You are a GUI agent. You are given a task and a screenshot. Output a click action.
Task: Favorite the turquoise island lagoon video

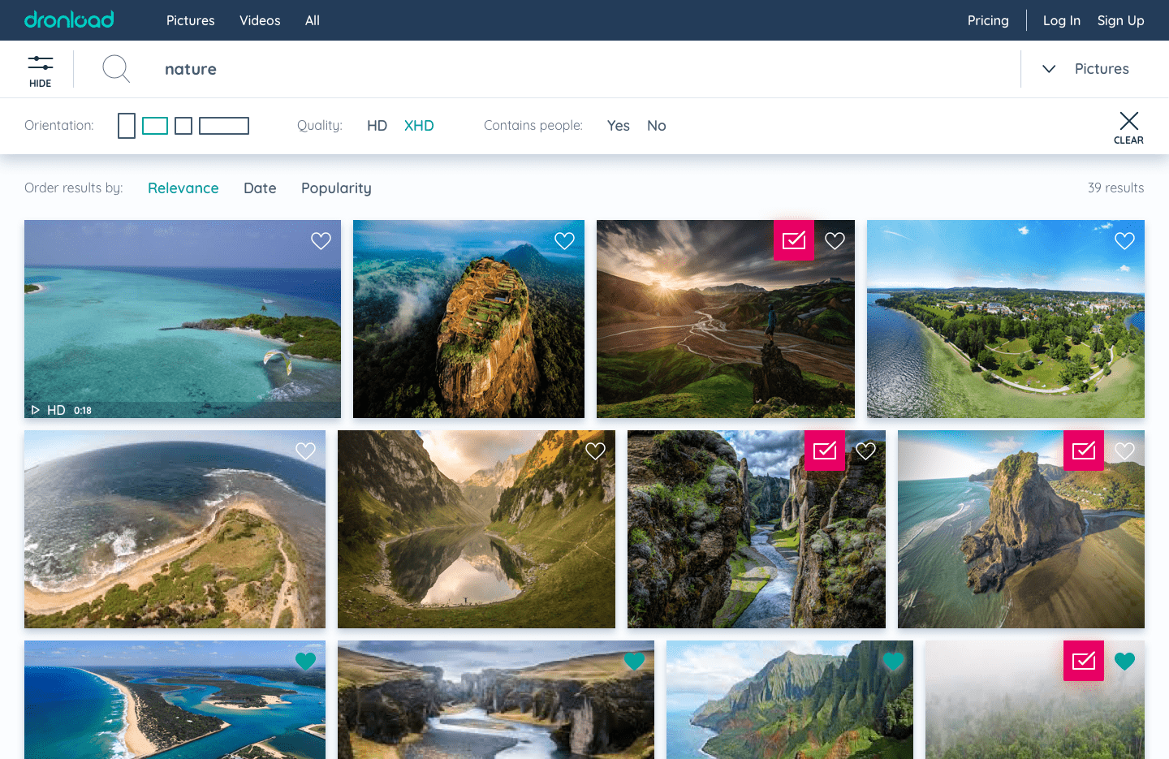pos(321,241)
